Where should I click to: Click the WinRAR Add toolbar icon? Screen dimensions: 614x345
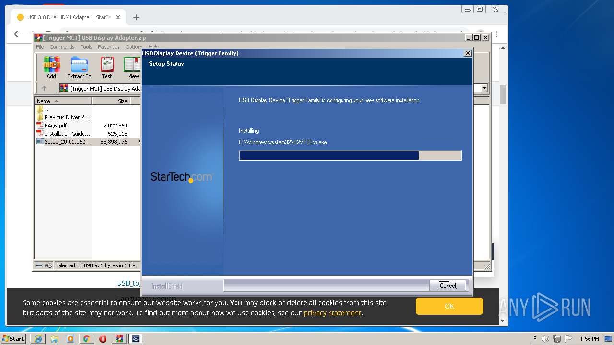[x=51, y=68]
